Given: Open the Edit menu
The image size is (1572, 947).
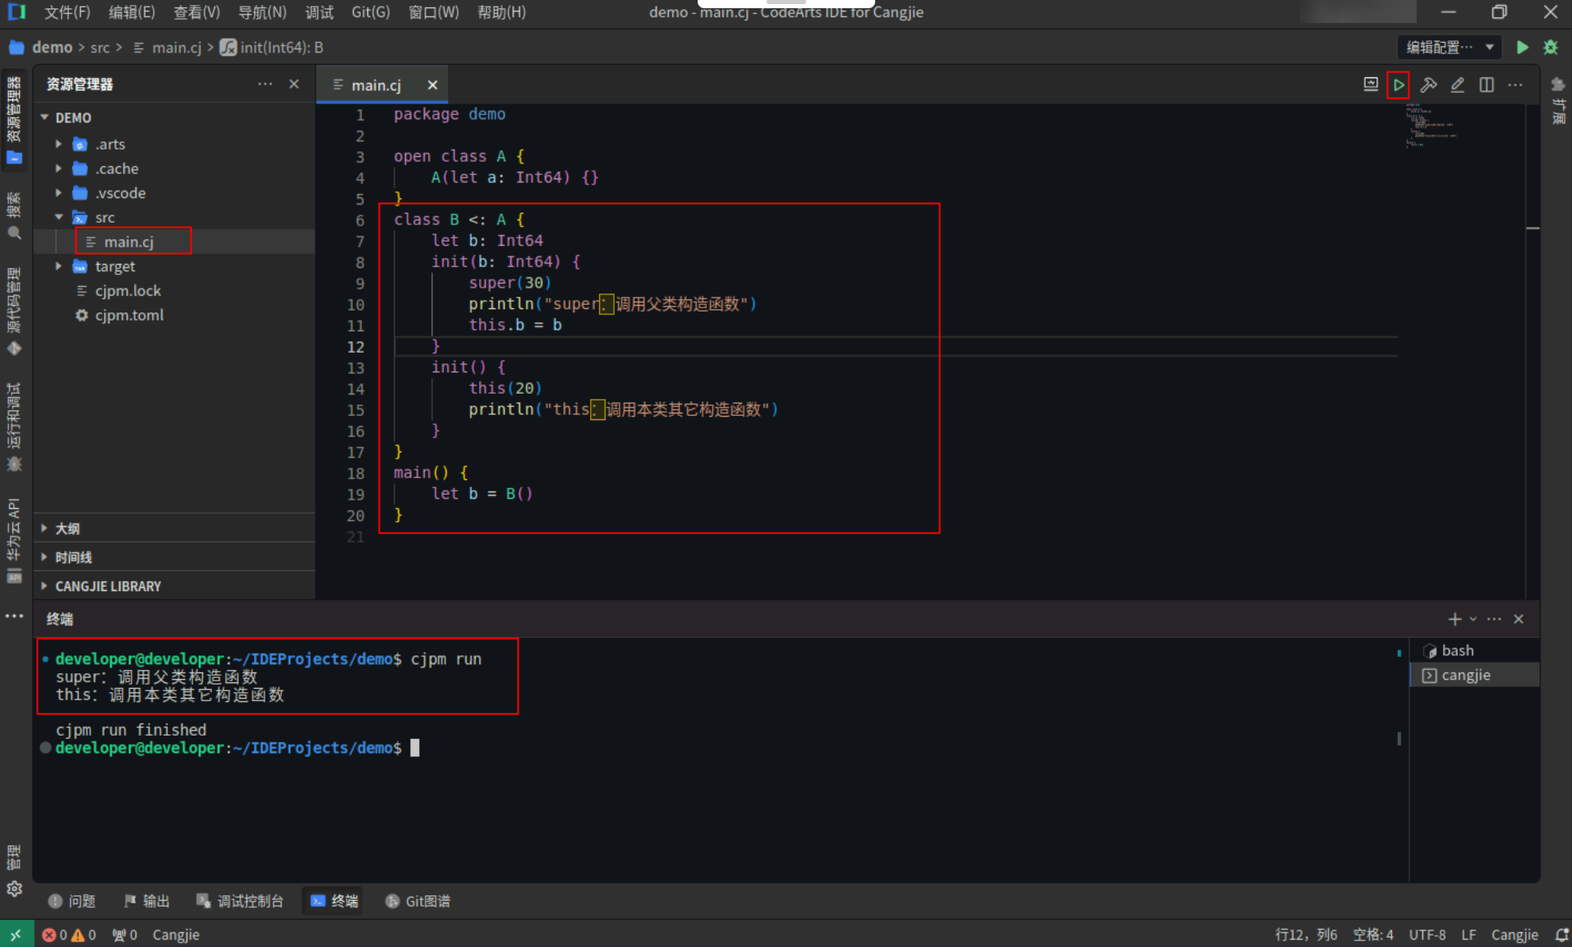Looking at the screenshot, I should click(x=131, y=12).
